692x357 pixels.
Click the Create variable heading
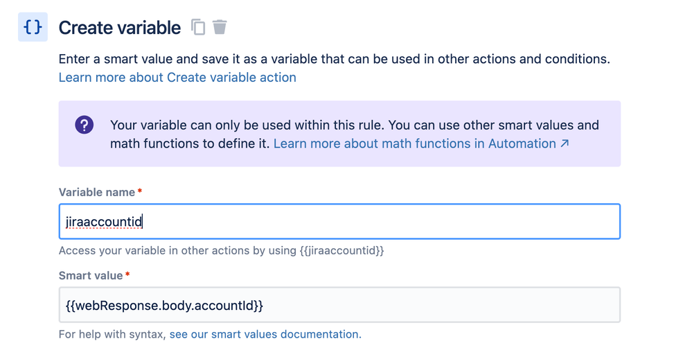click(x=119, y=28)
